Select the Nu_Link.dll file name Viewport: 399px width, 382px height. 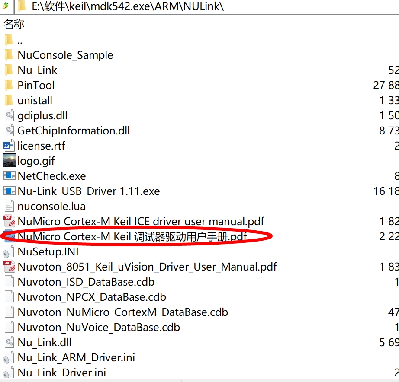[45, 343]
